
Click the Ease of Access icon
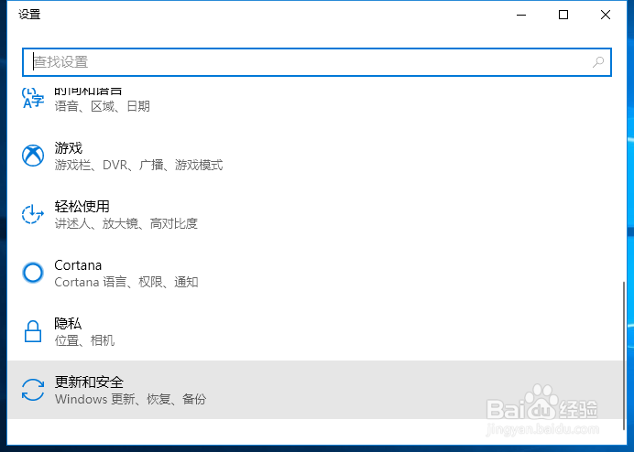(32, 214)
